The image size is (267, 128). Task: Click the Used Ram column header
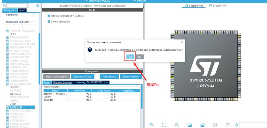[x=80, y=91]
